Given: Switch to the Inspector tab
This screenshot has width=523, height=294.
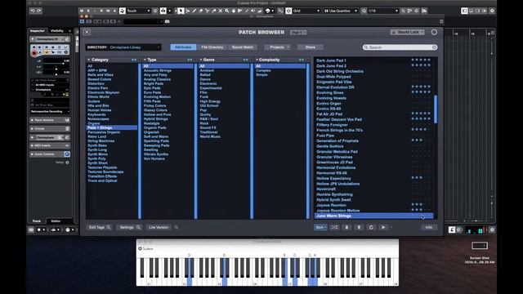Looking at the screenshot, I should tap(38, 31).
